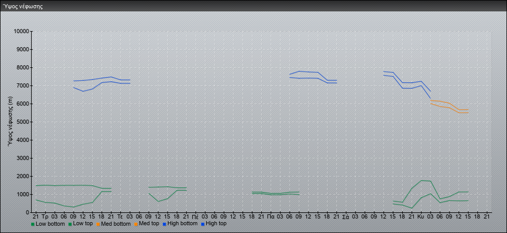
Task: Click the 6000 value on the y-axis
Action: [x=23, y=104]
